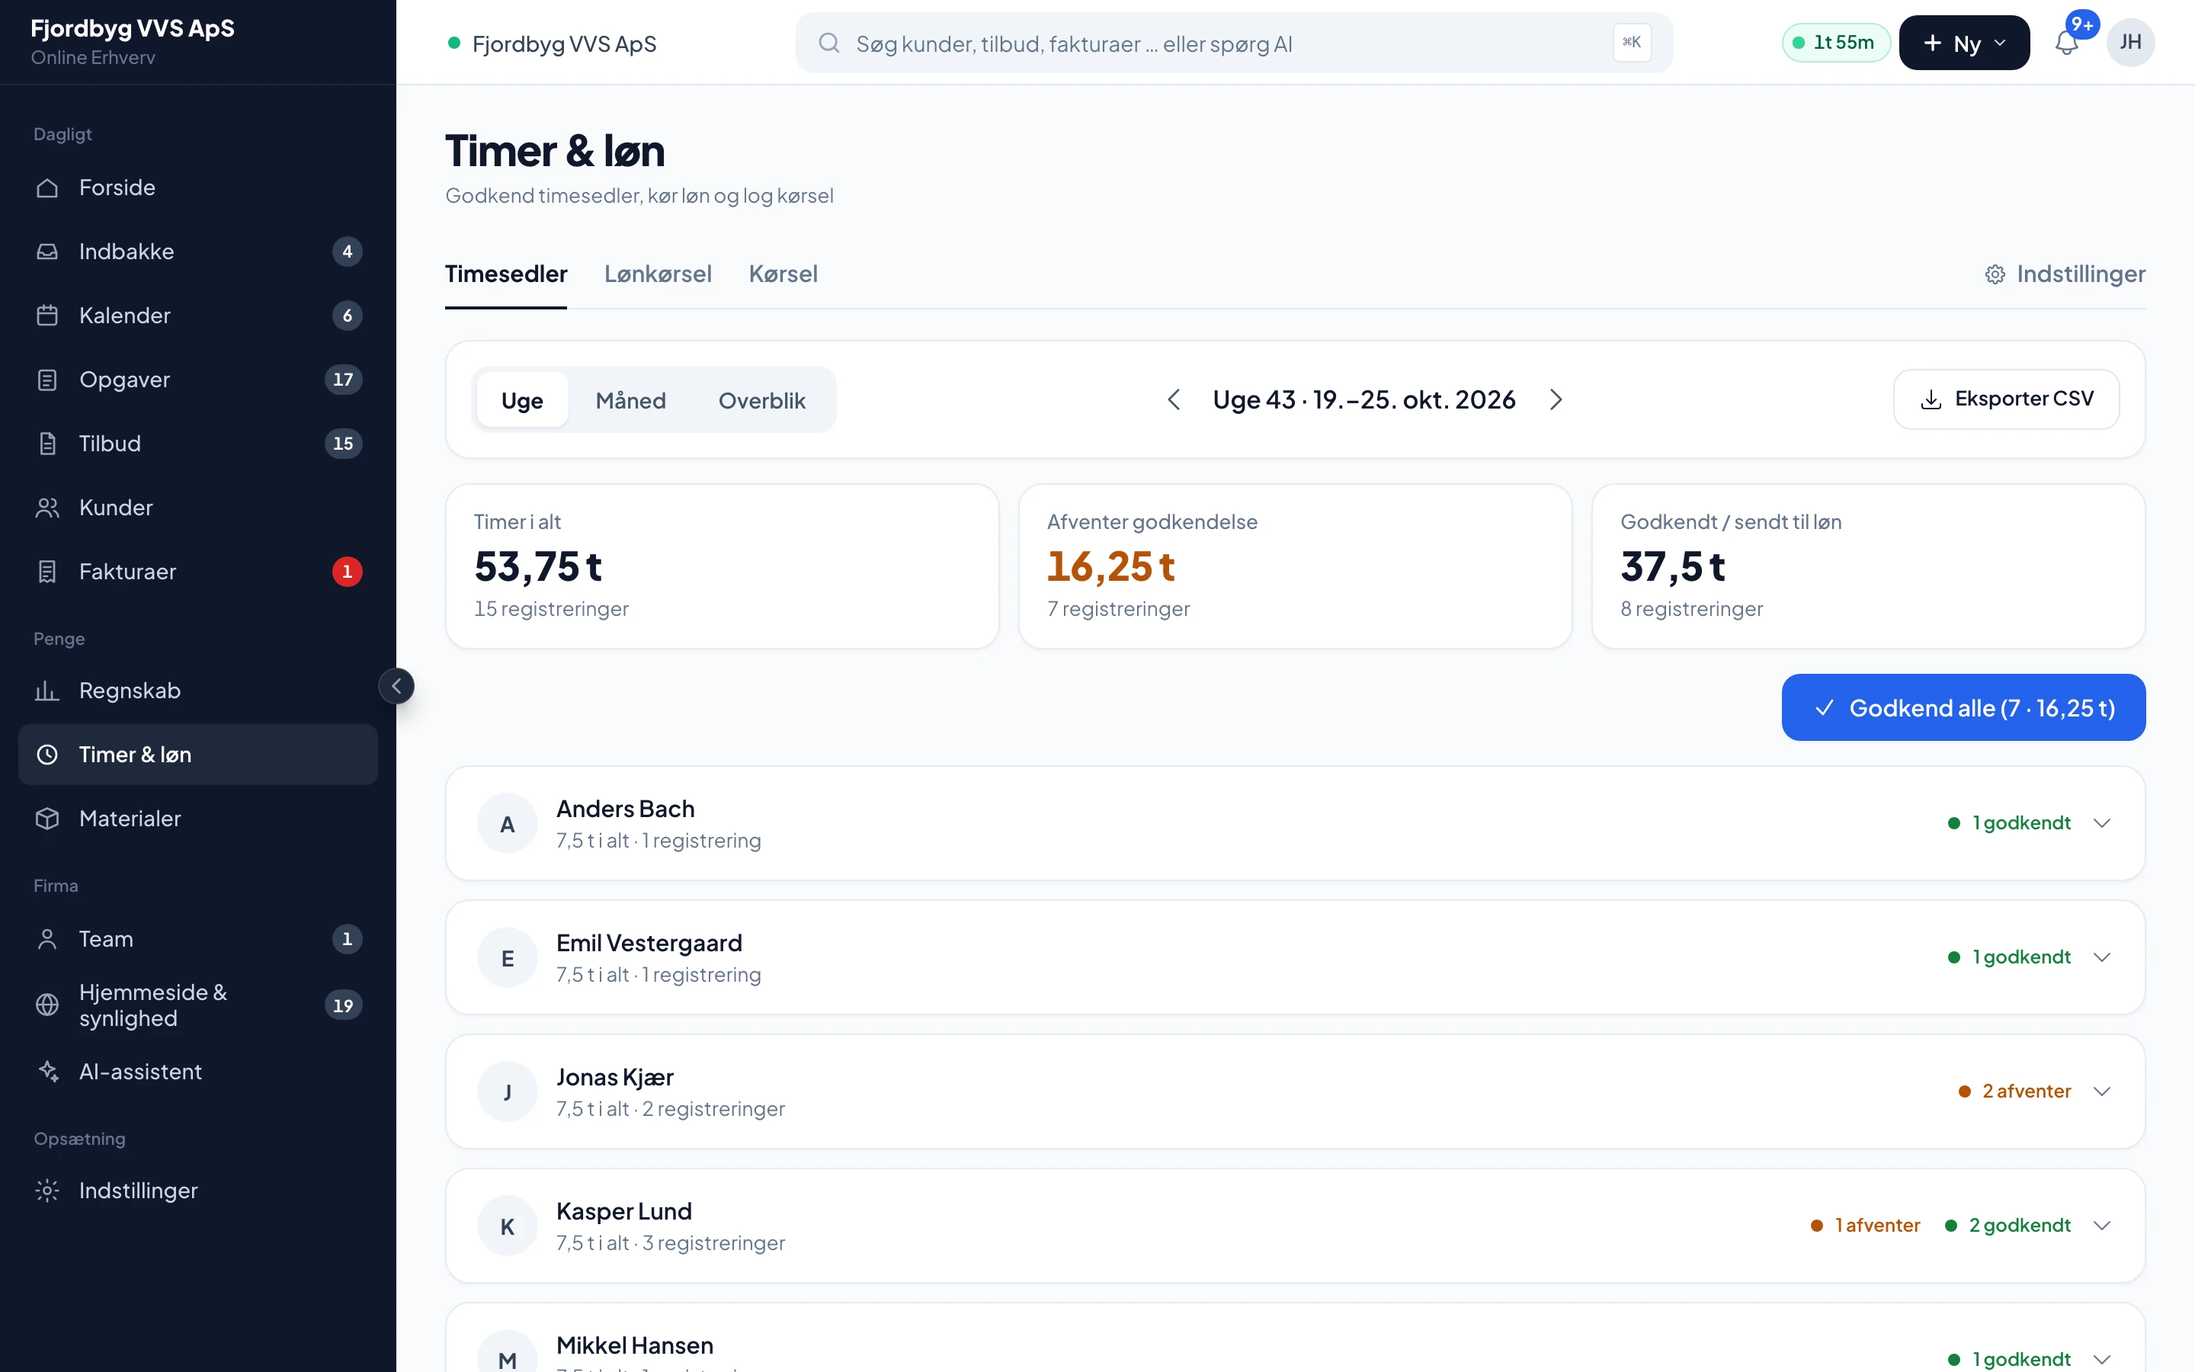Open the Ny create dropdown
The width and height of the screenshot is (2195, 1372).
pyautogui.click(x=1964, y=43)
